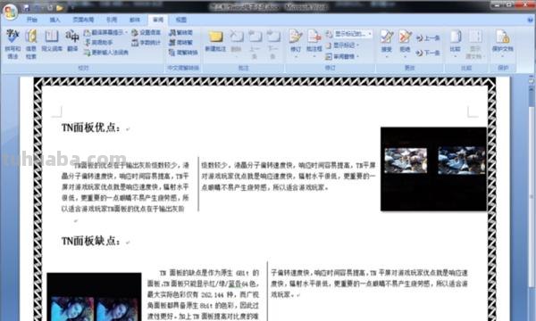
Task: Open the Thesaurus (同义词库) tool
Action: [52, 40]
